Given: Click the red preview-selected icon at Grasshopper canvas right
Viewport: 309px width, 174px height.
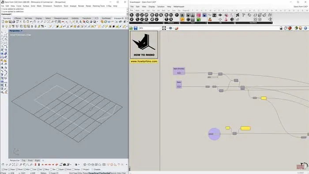Looking at the screenshot, I should coord(290,28).
